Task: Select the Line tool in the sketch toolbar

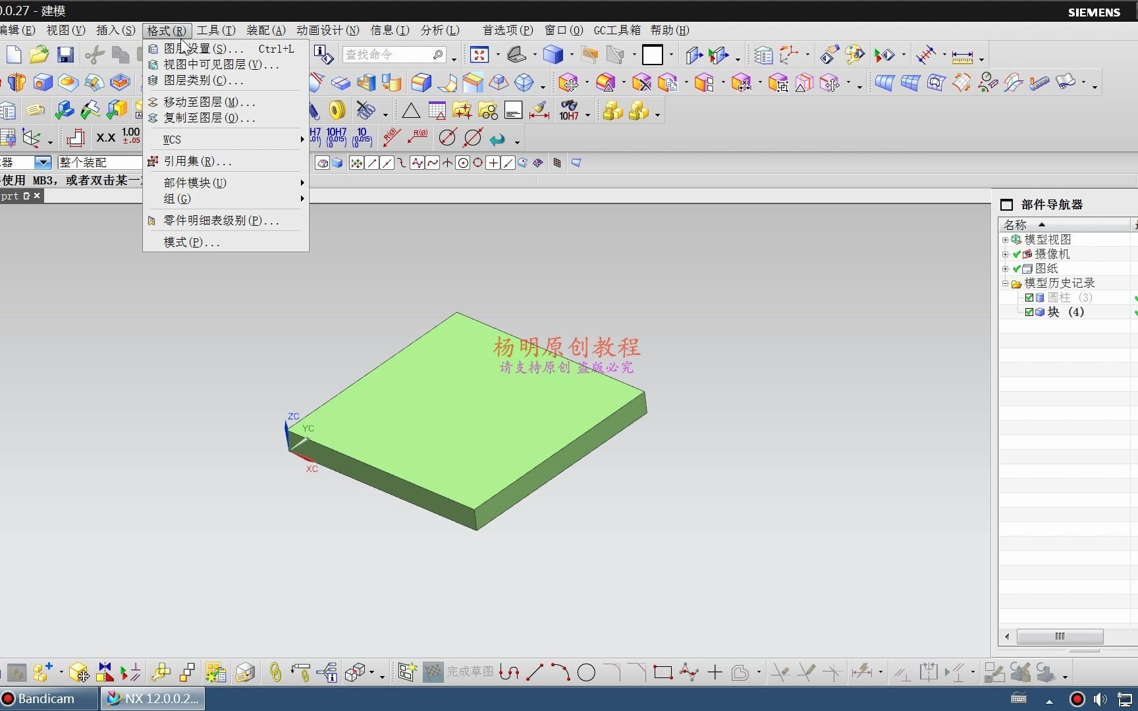Action: pos(534,672)
